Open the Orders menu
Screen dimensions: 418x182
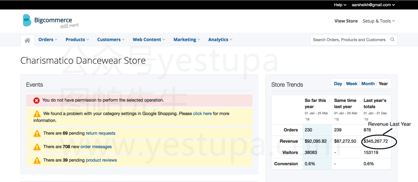[48, 40]
